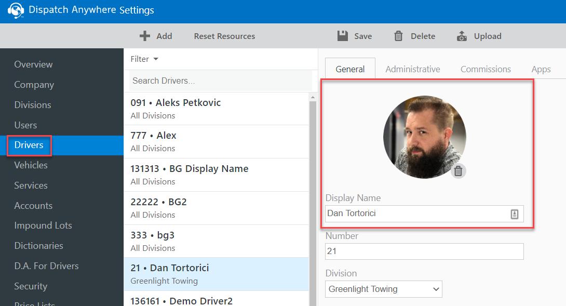566x306 pixels.
Task: Switch to the Apps tab
Action: click(541, 70)
